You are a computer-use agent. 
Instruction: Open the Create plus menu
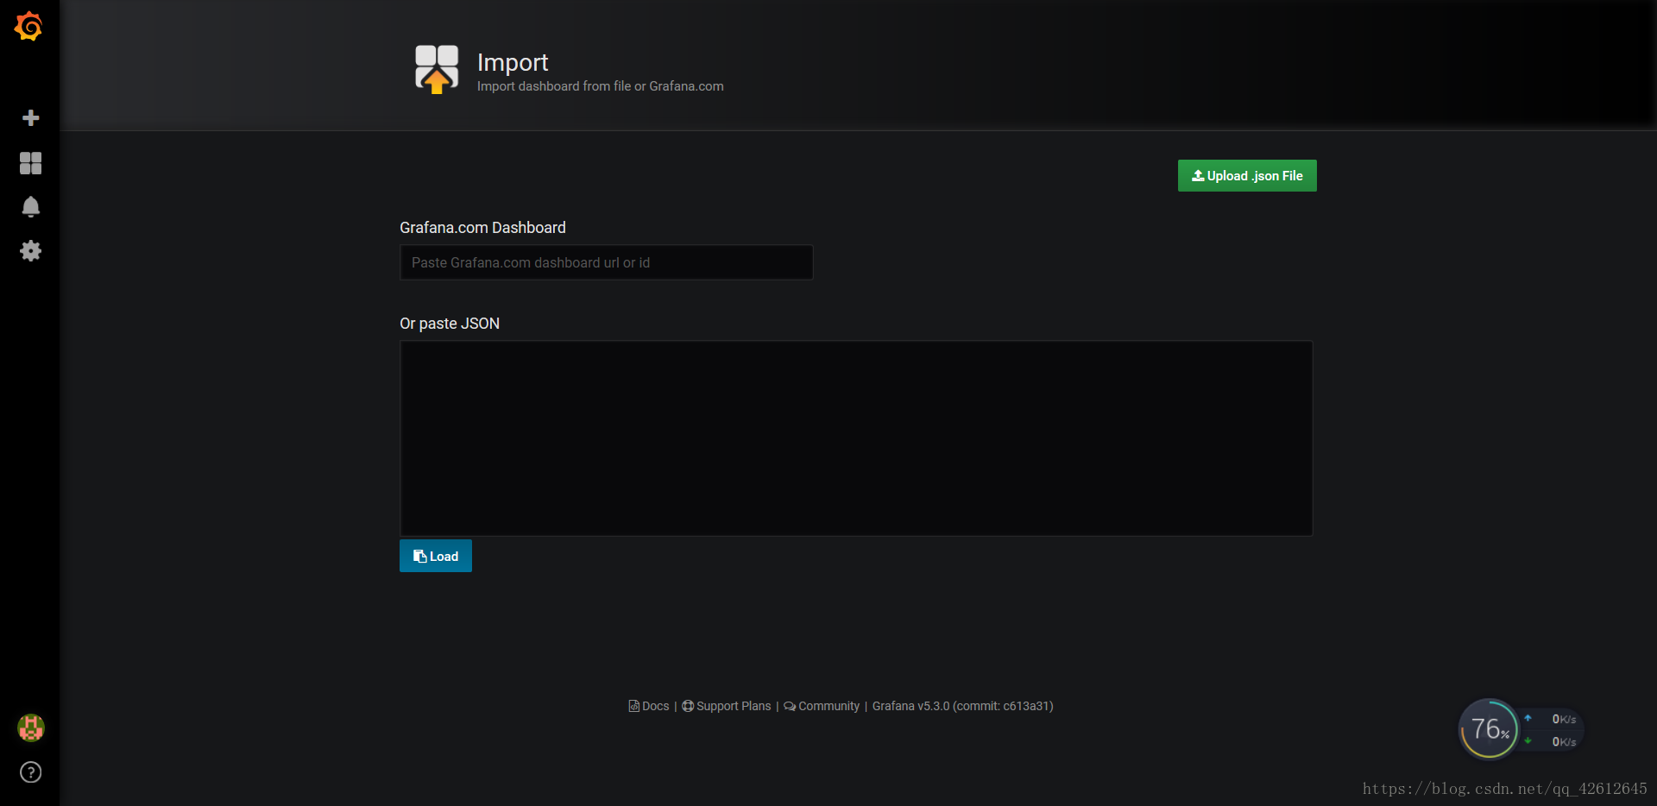click(x=30, y=118)
